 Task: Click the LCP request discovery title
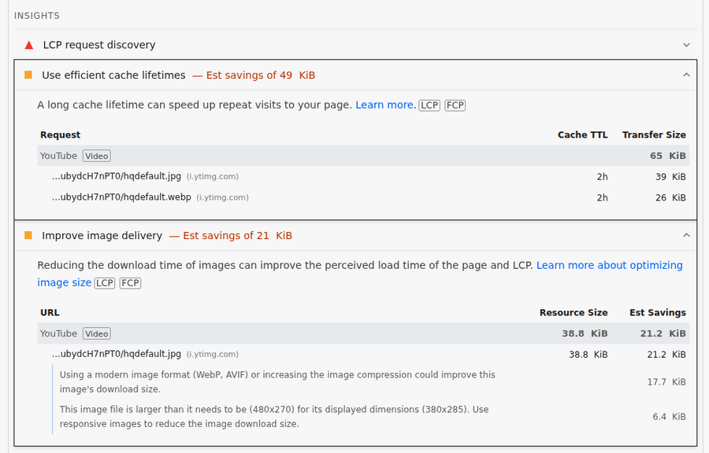coord(99,45)
